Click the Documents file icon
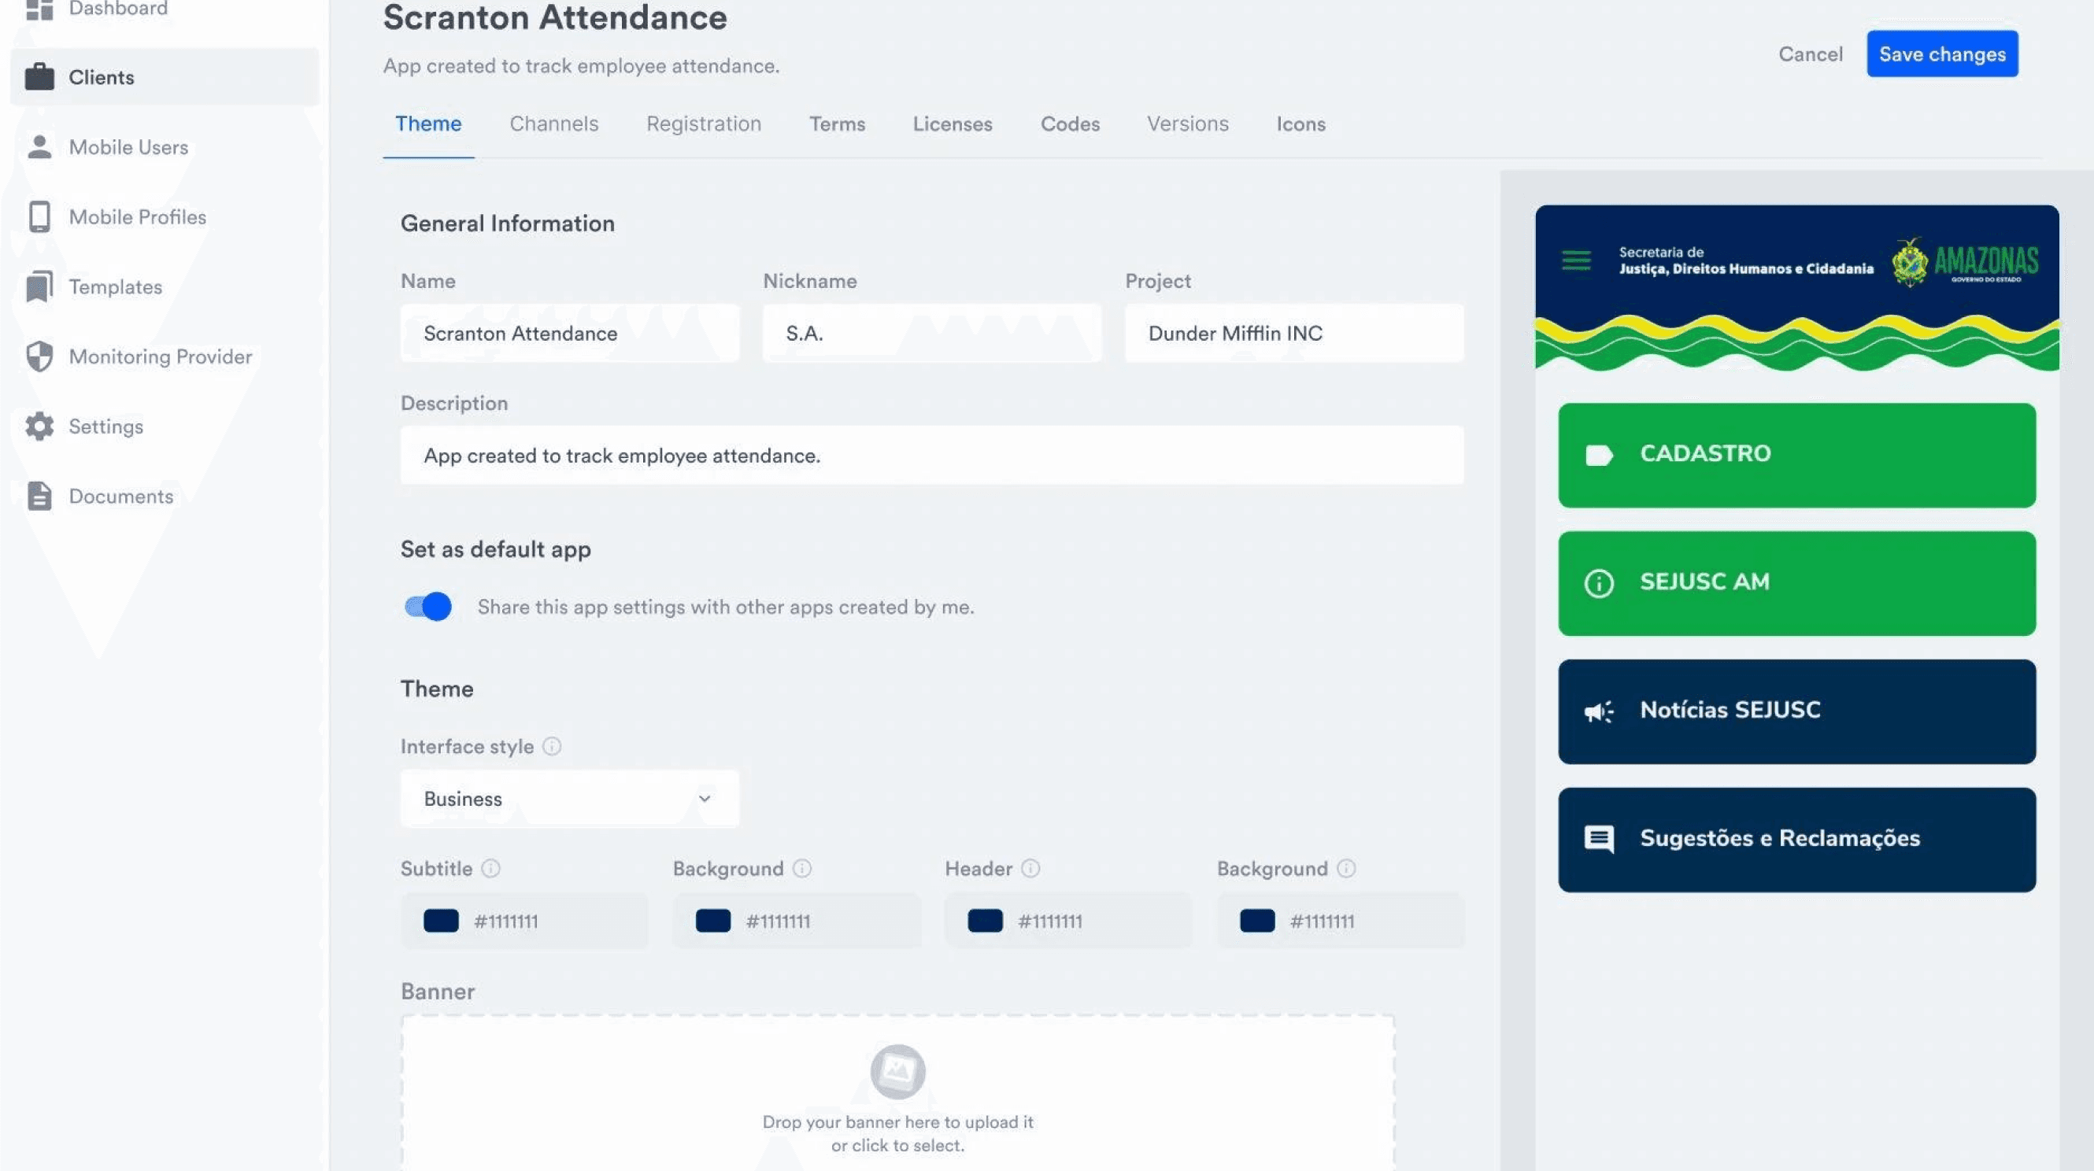 [x=39, y=497]
